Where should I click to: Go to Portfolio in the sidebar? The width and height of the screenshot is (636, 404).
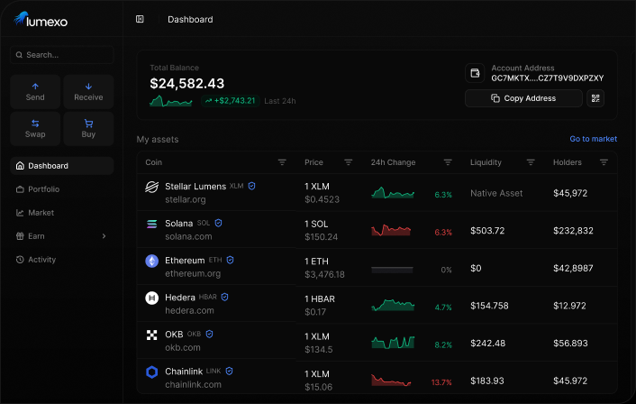pos(62,189)
